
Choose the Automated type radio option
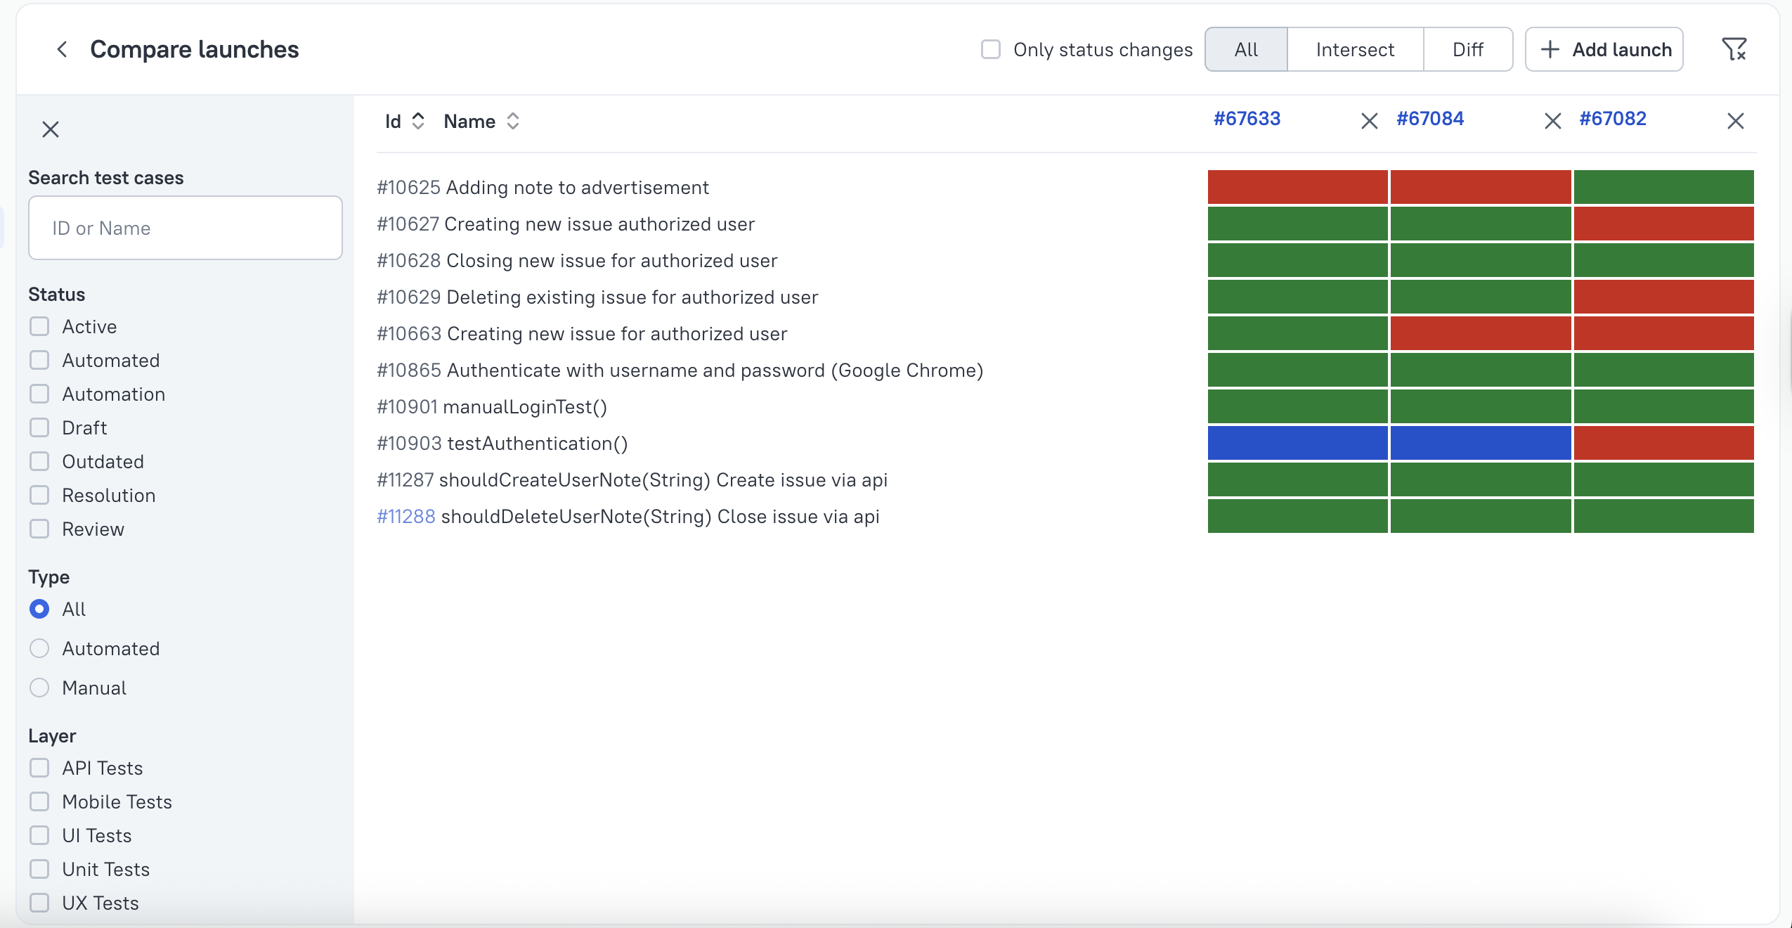(x=40, y=648)
